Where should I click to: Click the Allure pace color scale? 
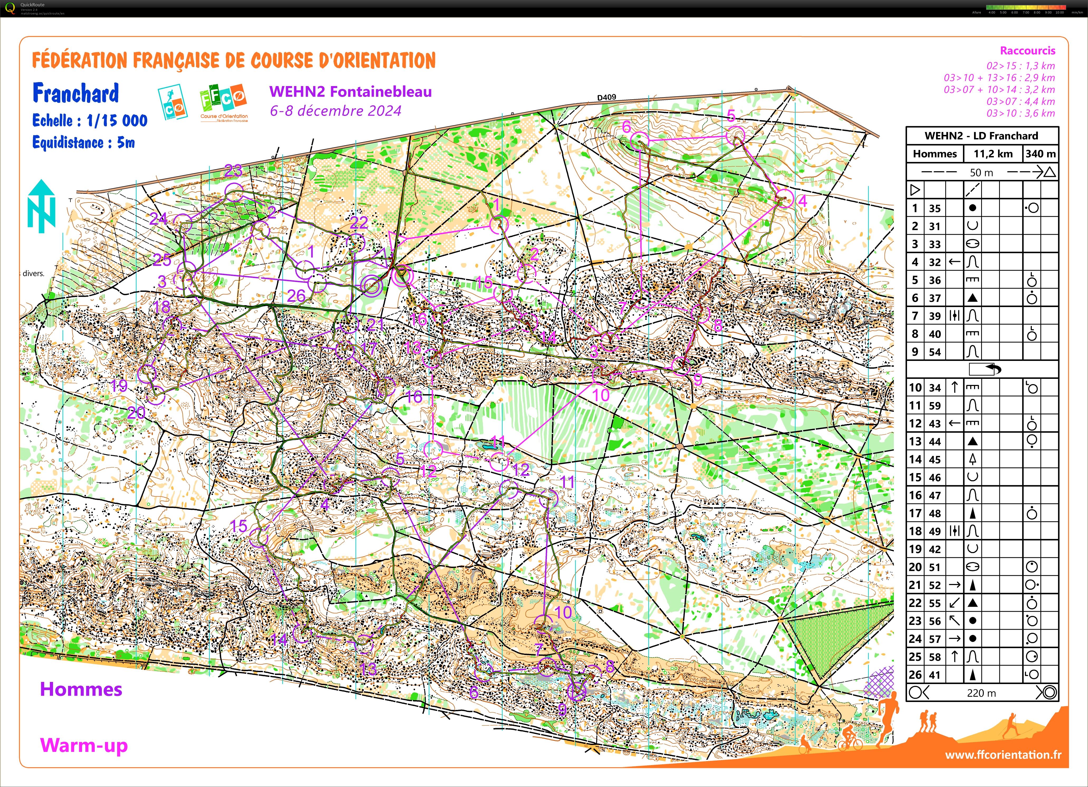point(1026,8)
